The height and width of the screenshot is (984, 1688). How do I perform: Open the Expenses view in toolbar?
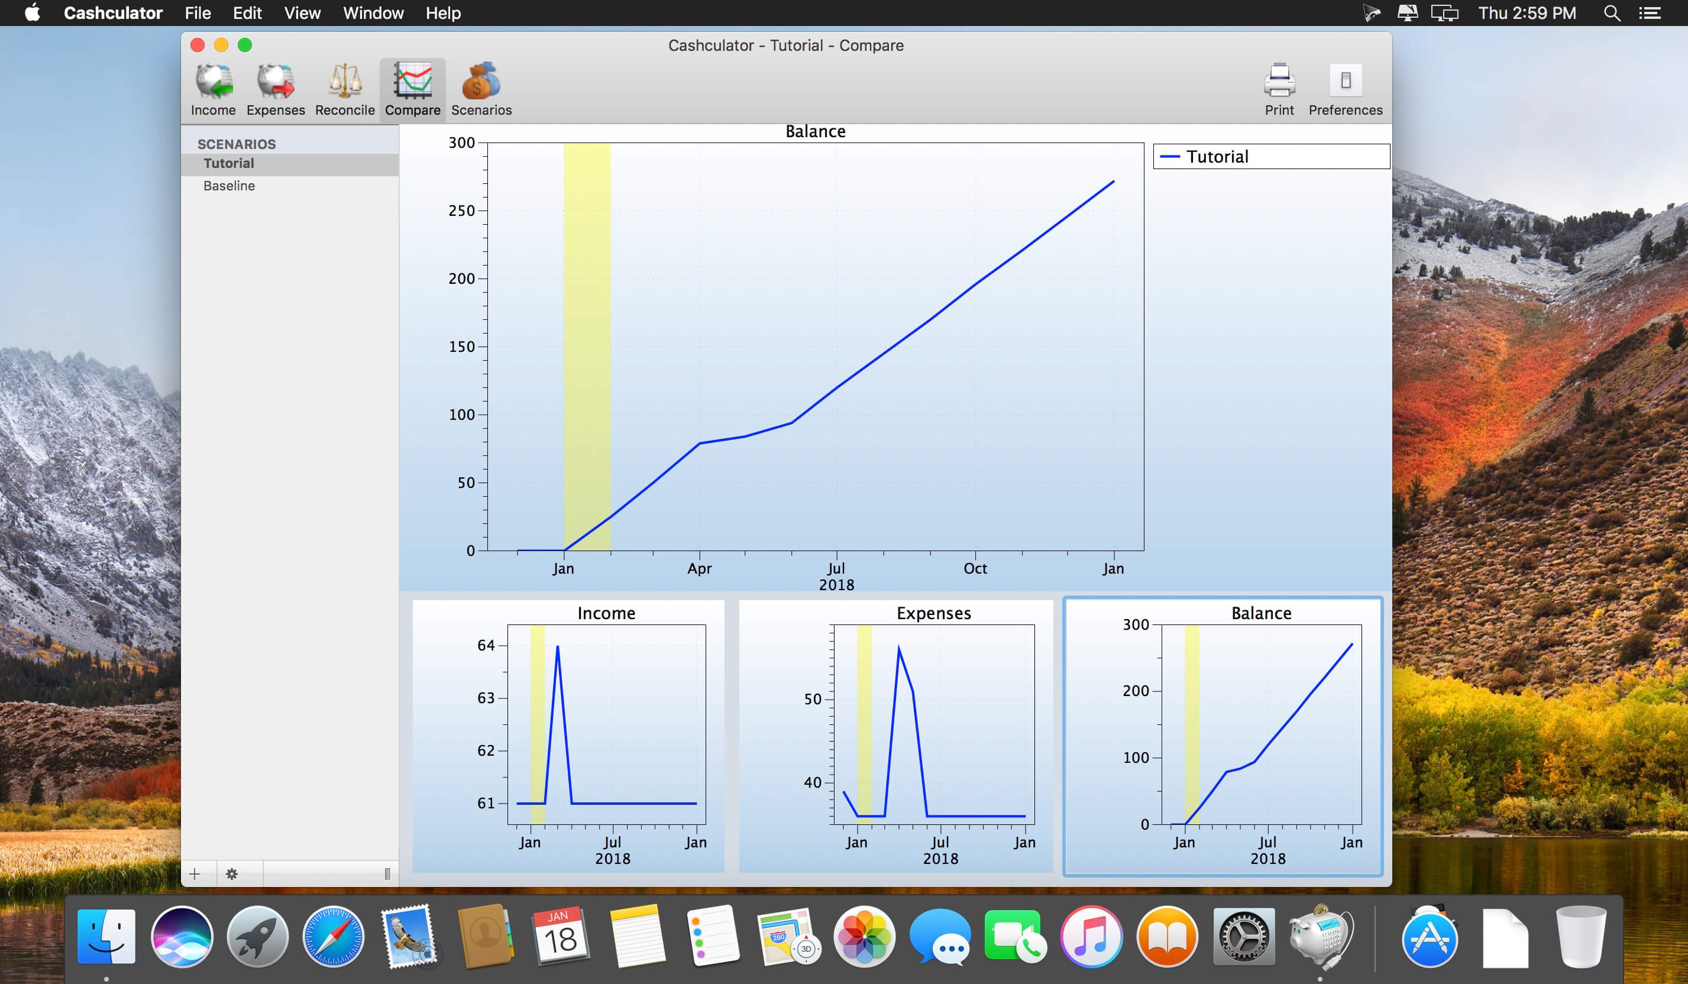(x=275, y=90)
